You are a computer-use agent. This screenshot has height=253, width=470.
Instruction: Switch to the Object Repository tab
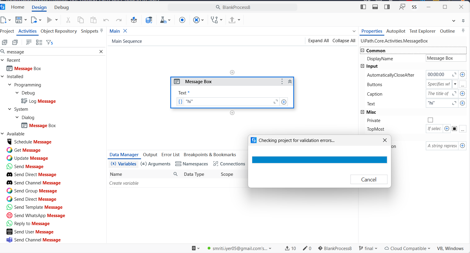click(59, 31)
